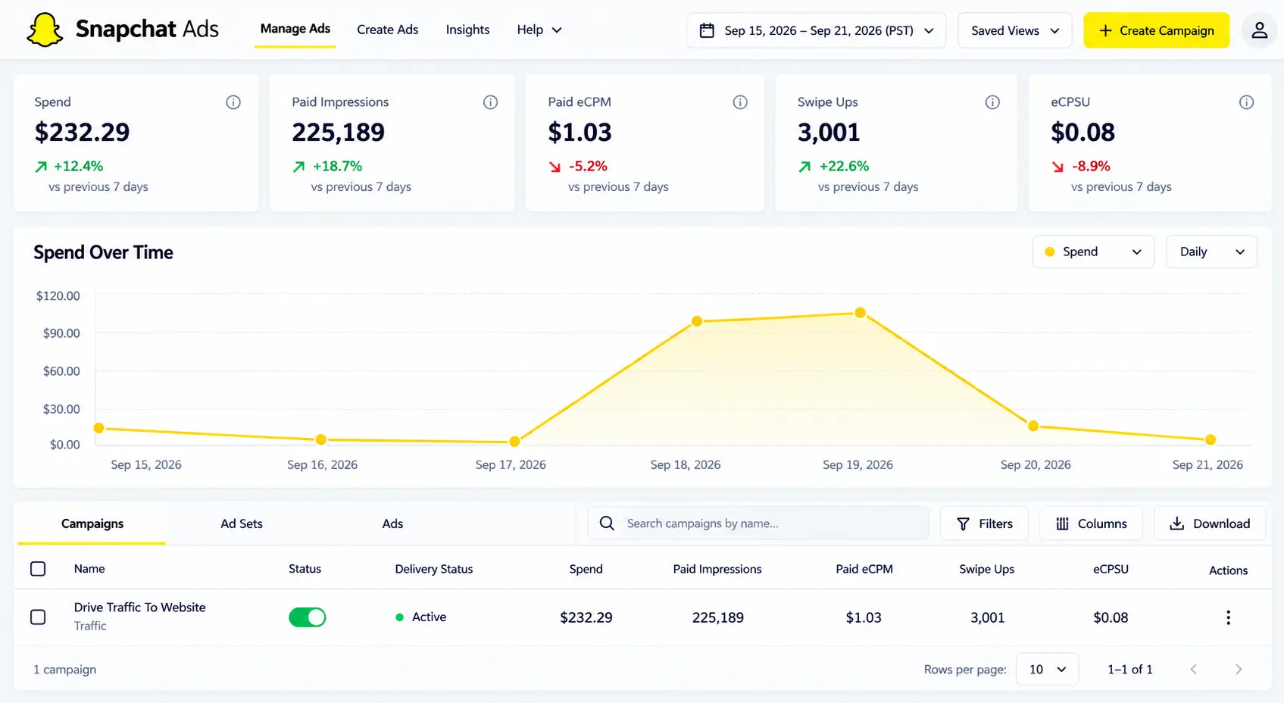Click the Sep 19 data point on chart
1284x703 pixels.
pos(860,313)
